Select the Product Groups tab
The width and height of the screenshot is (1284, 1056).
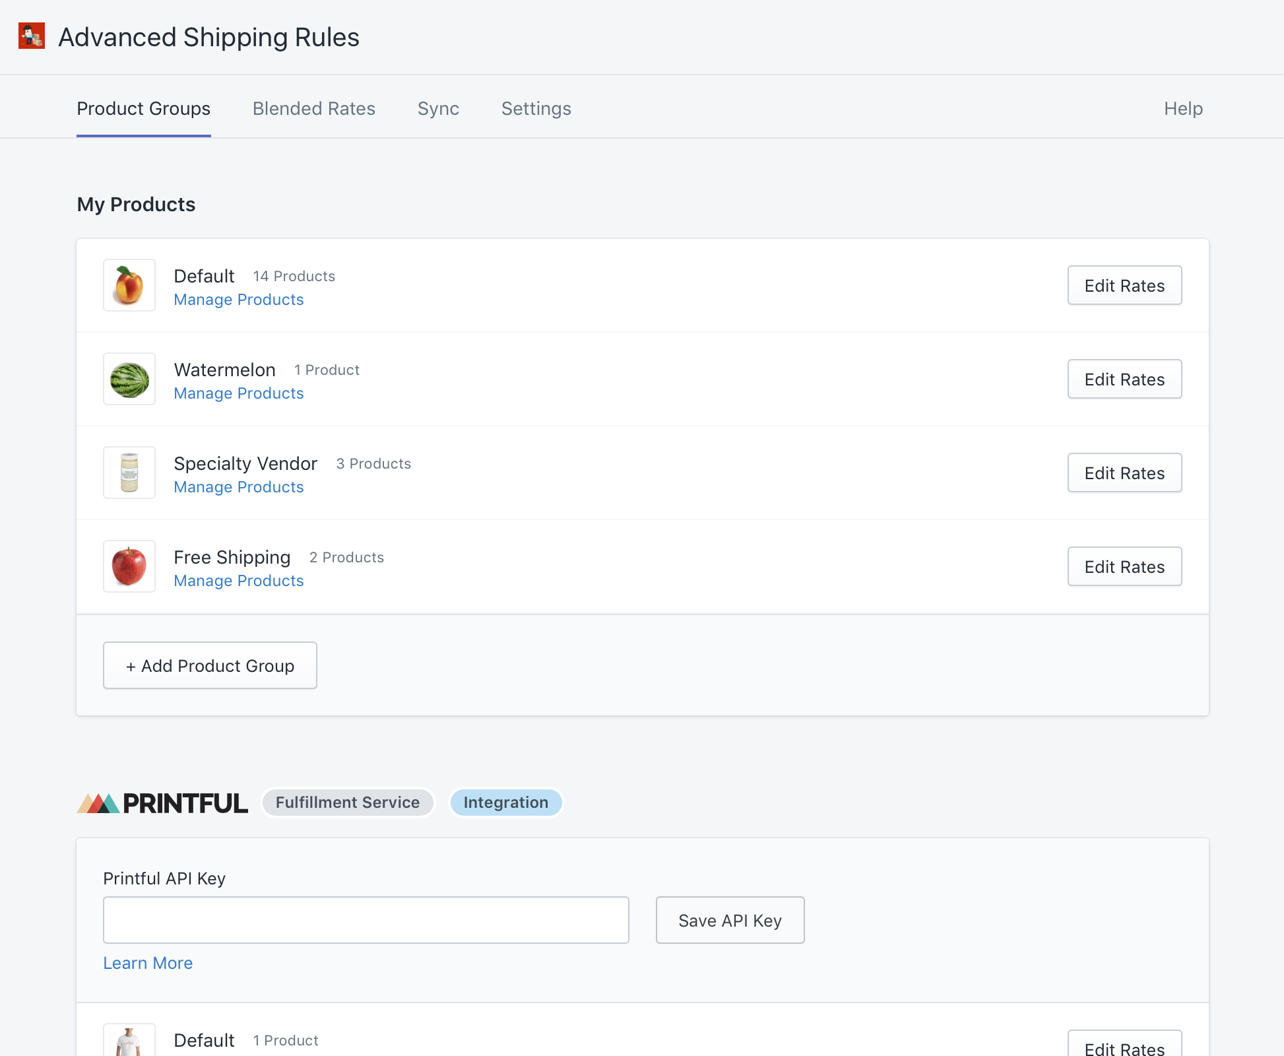click(143, 108)
